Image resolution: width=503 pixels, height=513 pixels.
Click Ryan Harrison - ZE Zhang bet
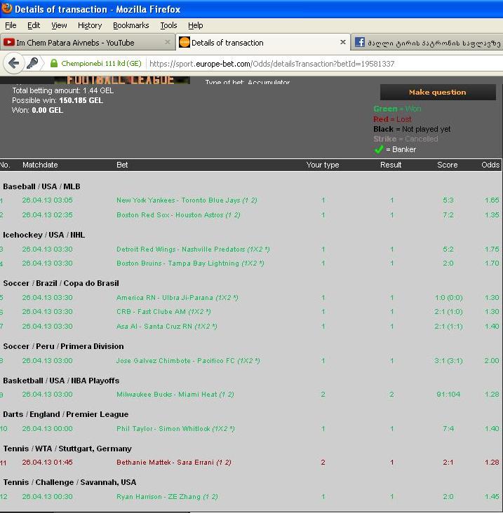(167, 497)
